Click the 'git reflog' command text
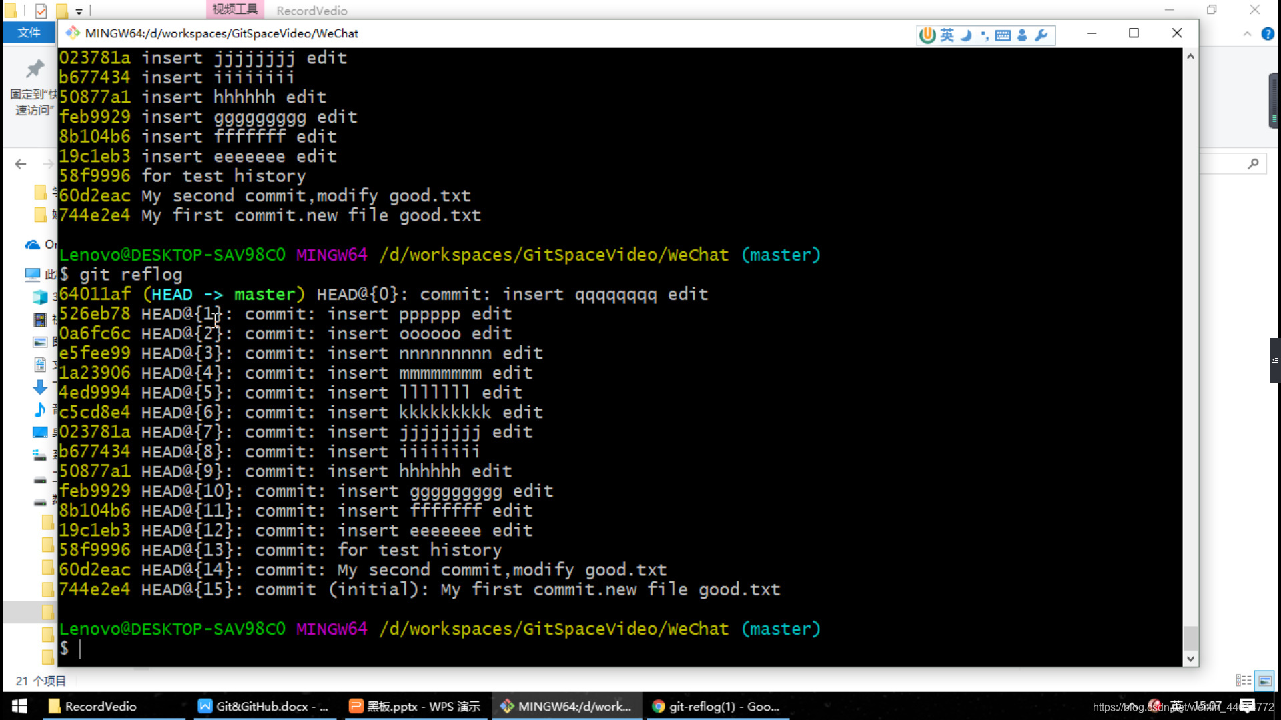1281x720 pixels. click(131, 275)
